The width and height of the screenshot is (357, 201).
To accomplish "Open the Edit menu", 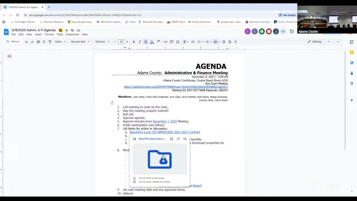I will (21, 35).
